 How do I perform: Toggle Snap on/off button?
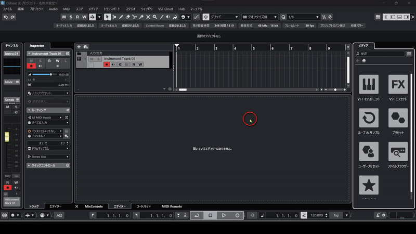click(x=205, y=17)
